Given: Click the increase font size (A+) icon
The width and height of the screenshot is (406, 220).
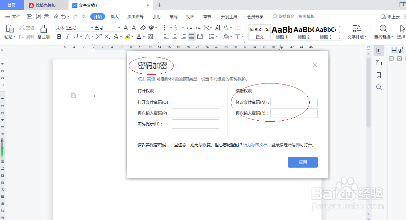Looking at the screenshot, I should [x=126, y=28].
